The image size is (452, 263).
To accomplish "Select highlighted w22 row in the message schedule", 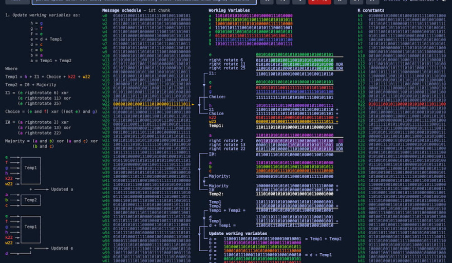I will [x=146, y=104].
